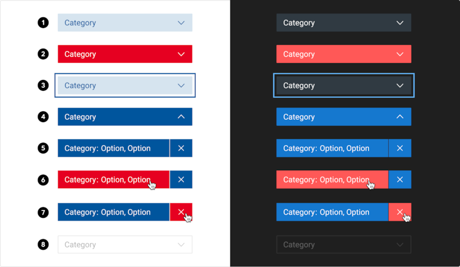Click chevron on light row 1 Category
The image size is (460, 267).
tap(181, 23)
